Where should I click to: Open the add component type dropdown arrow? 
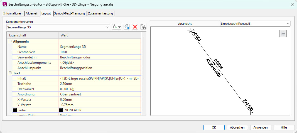(x=119, y=27)
